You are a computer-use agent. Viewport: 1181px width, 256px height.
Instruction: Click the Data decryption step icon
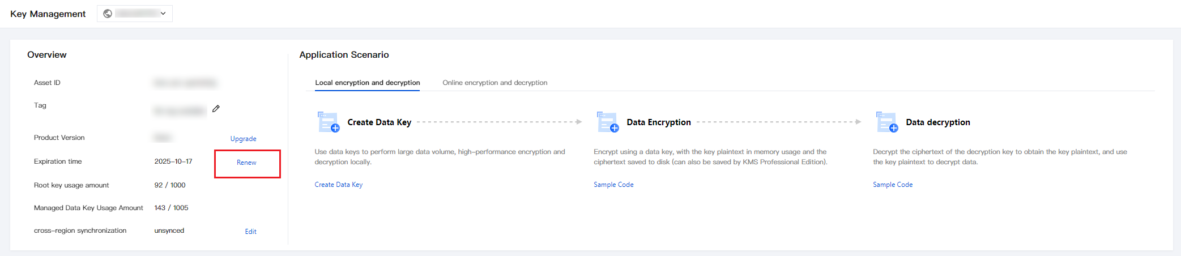(886, 122)
